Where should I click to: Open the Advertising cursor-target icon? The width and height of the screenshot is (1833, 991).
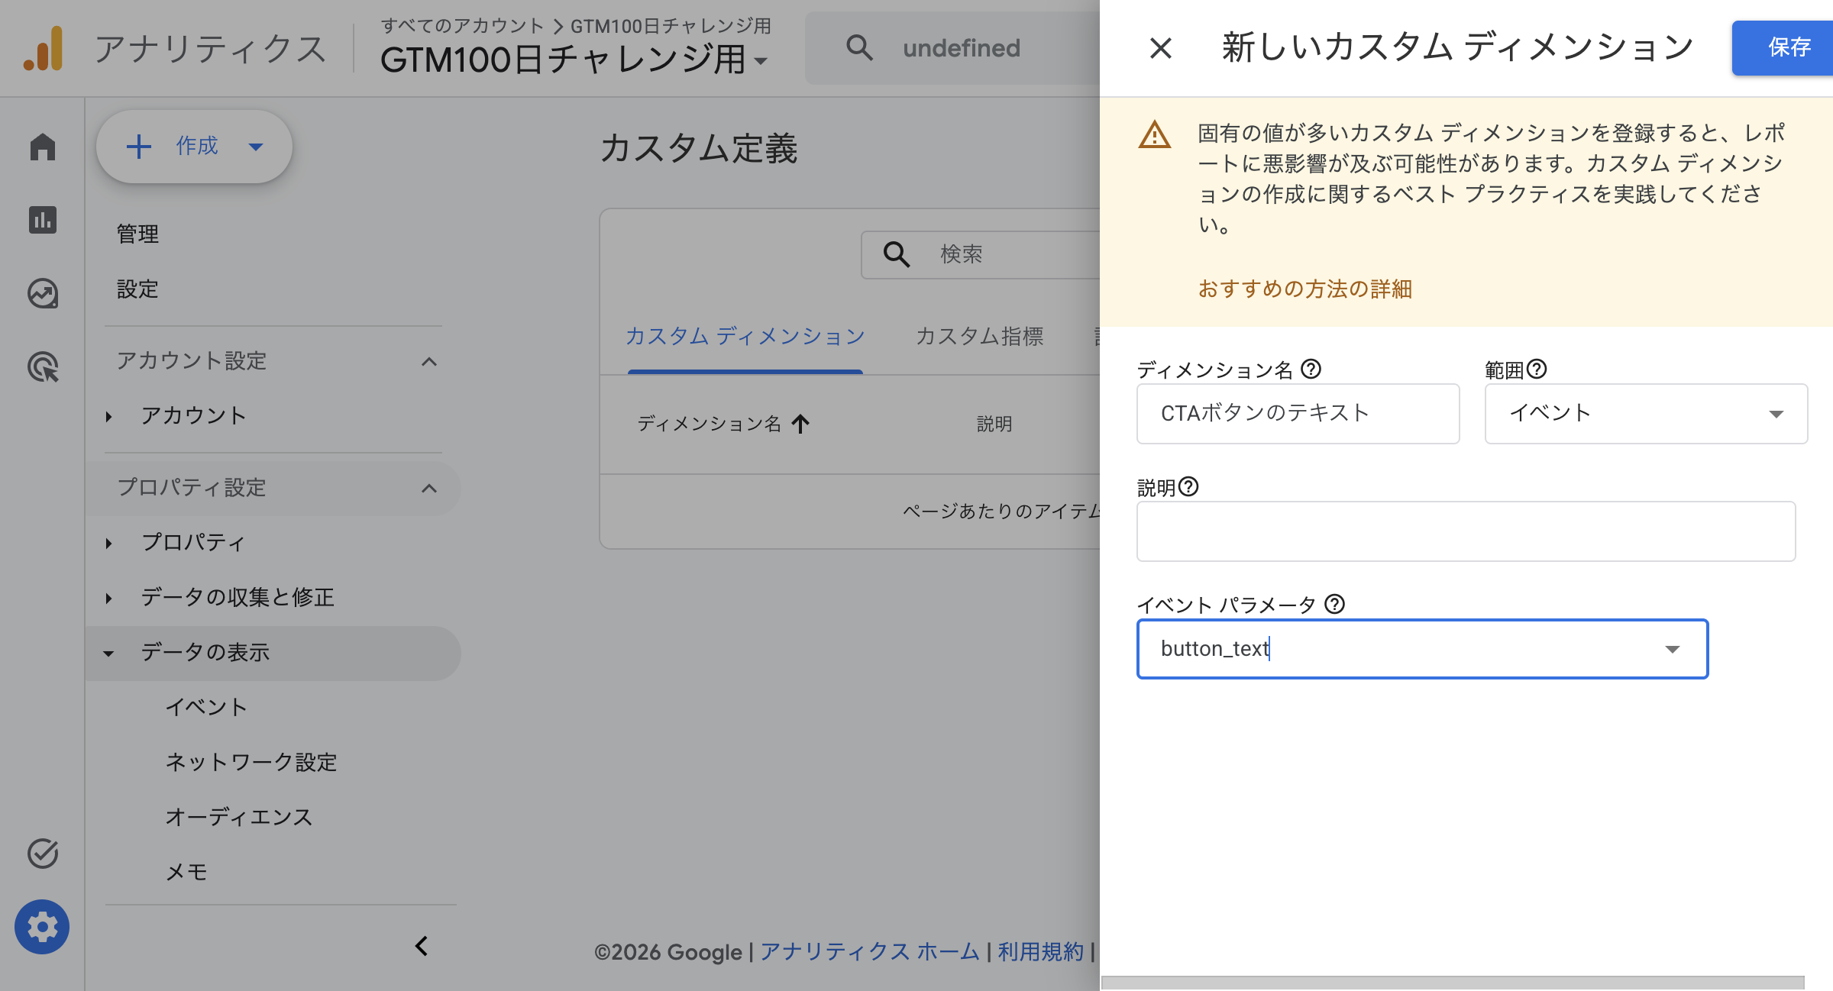pyautogui.click(x=43, y=366)
